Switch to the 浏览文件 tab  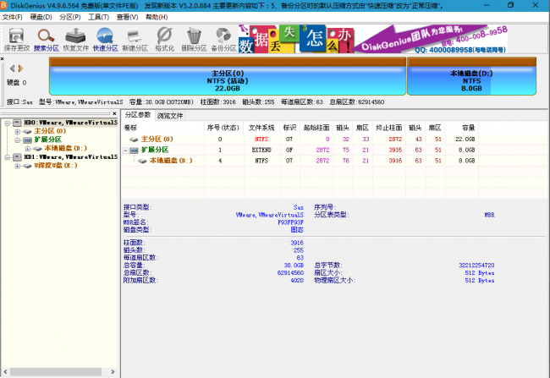170,116
